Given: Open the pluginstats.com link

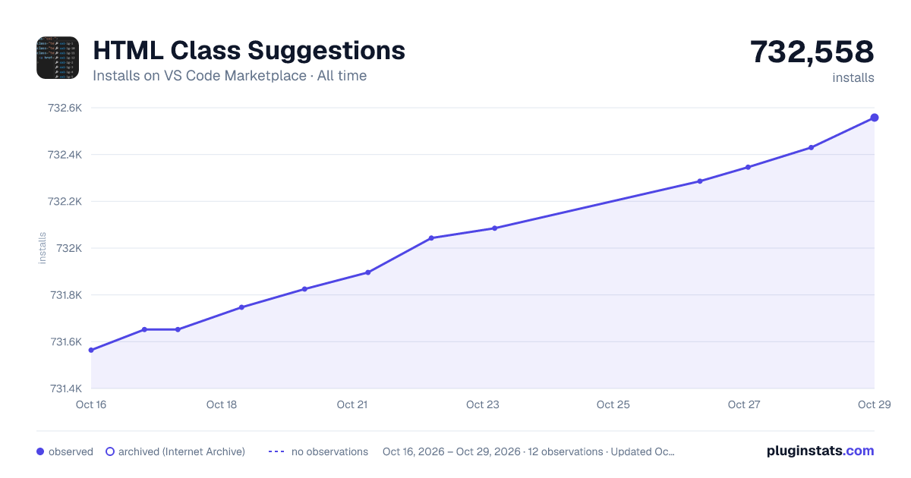Looking at the screenshot, I should point(821,451).
